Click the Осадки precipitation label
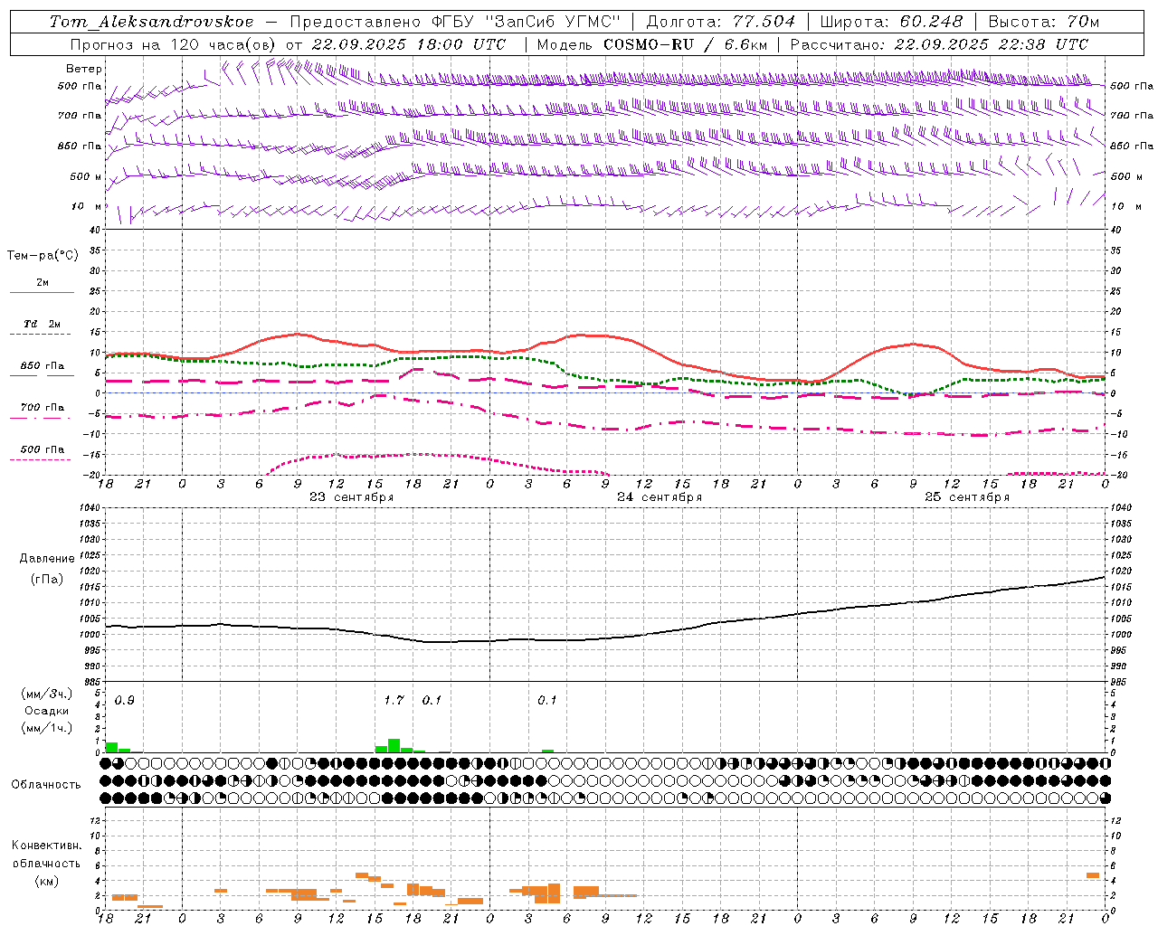1158x926 pixels. coord(46,711)
